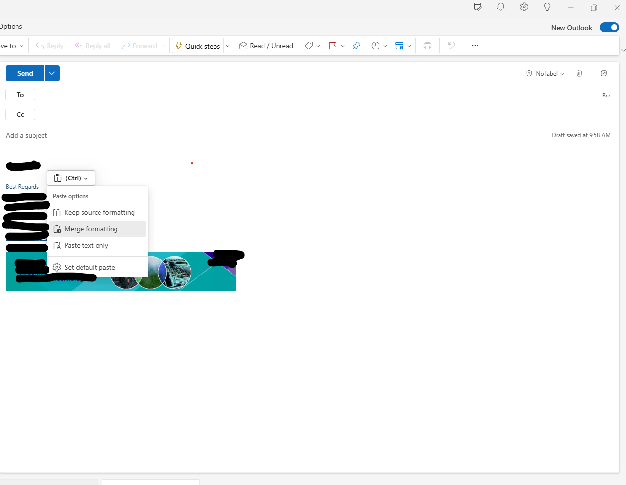Pin the message with pin icon
This screenshot has height=485, width=626.
coord(356,46)
